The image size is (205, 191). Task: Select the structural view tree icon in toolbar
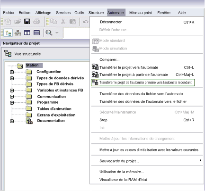click(8, 33)
